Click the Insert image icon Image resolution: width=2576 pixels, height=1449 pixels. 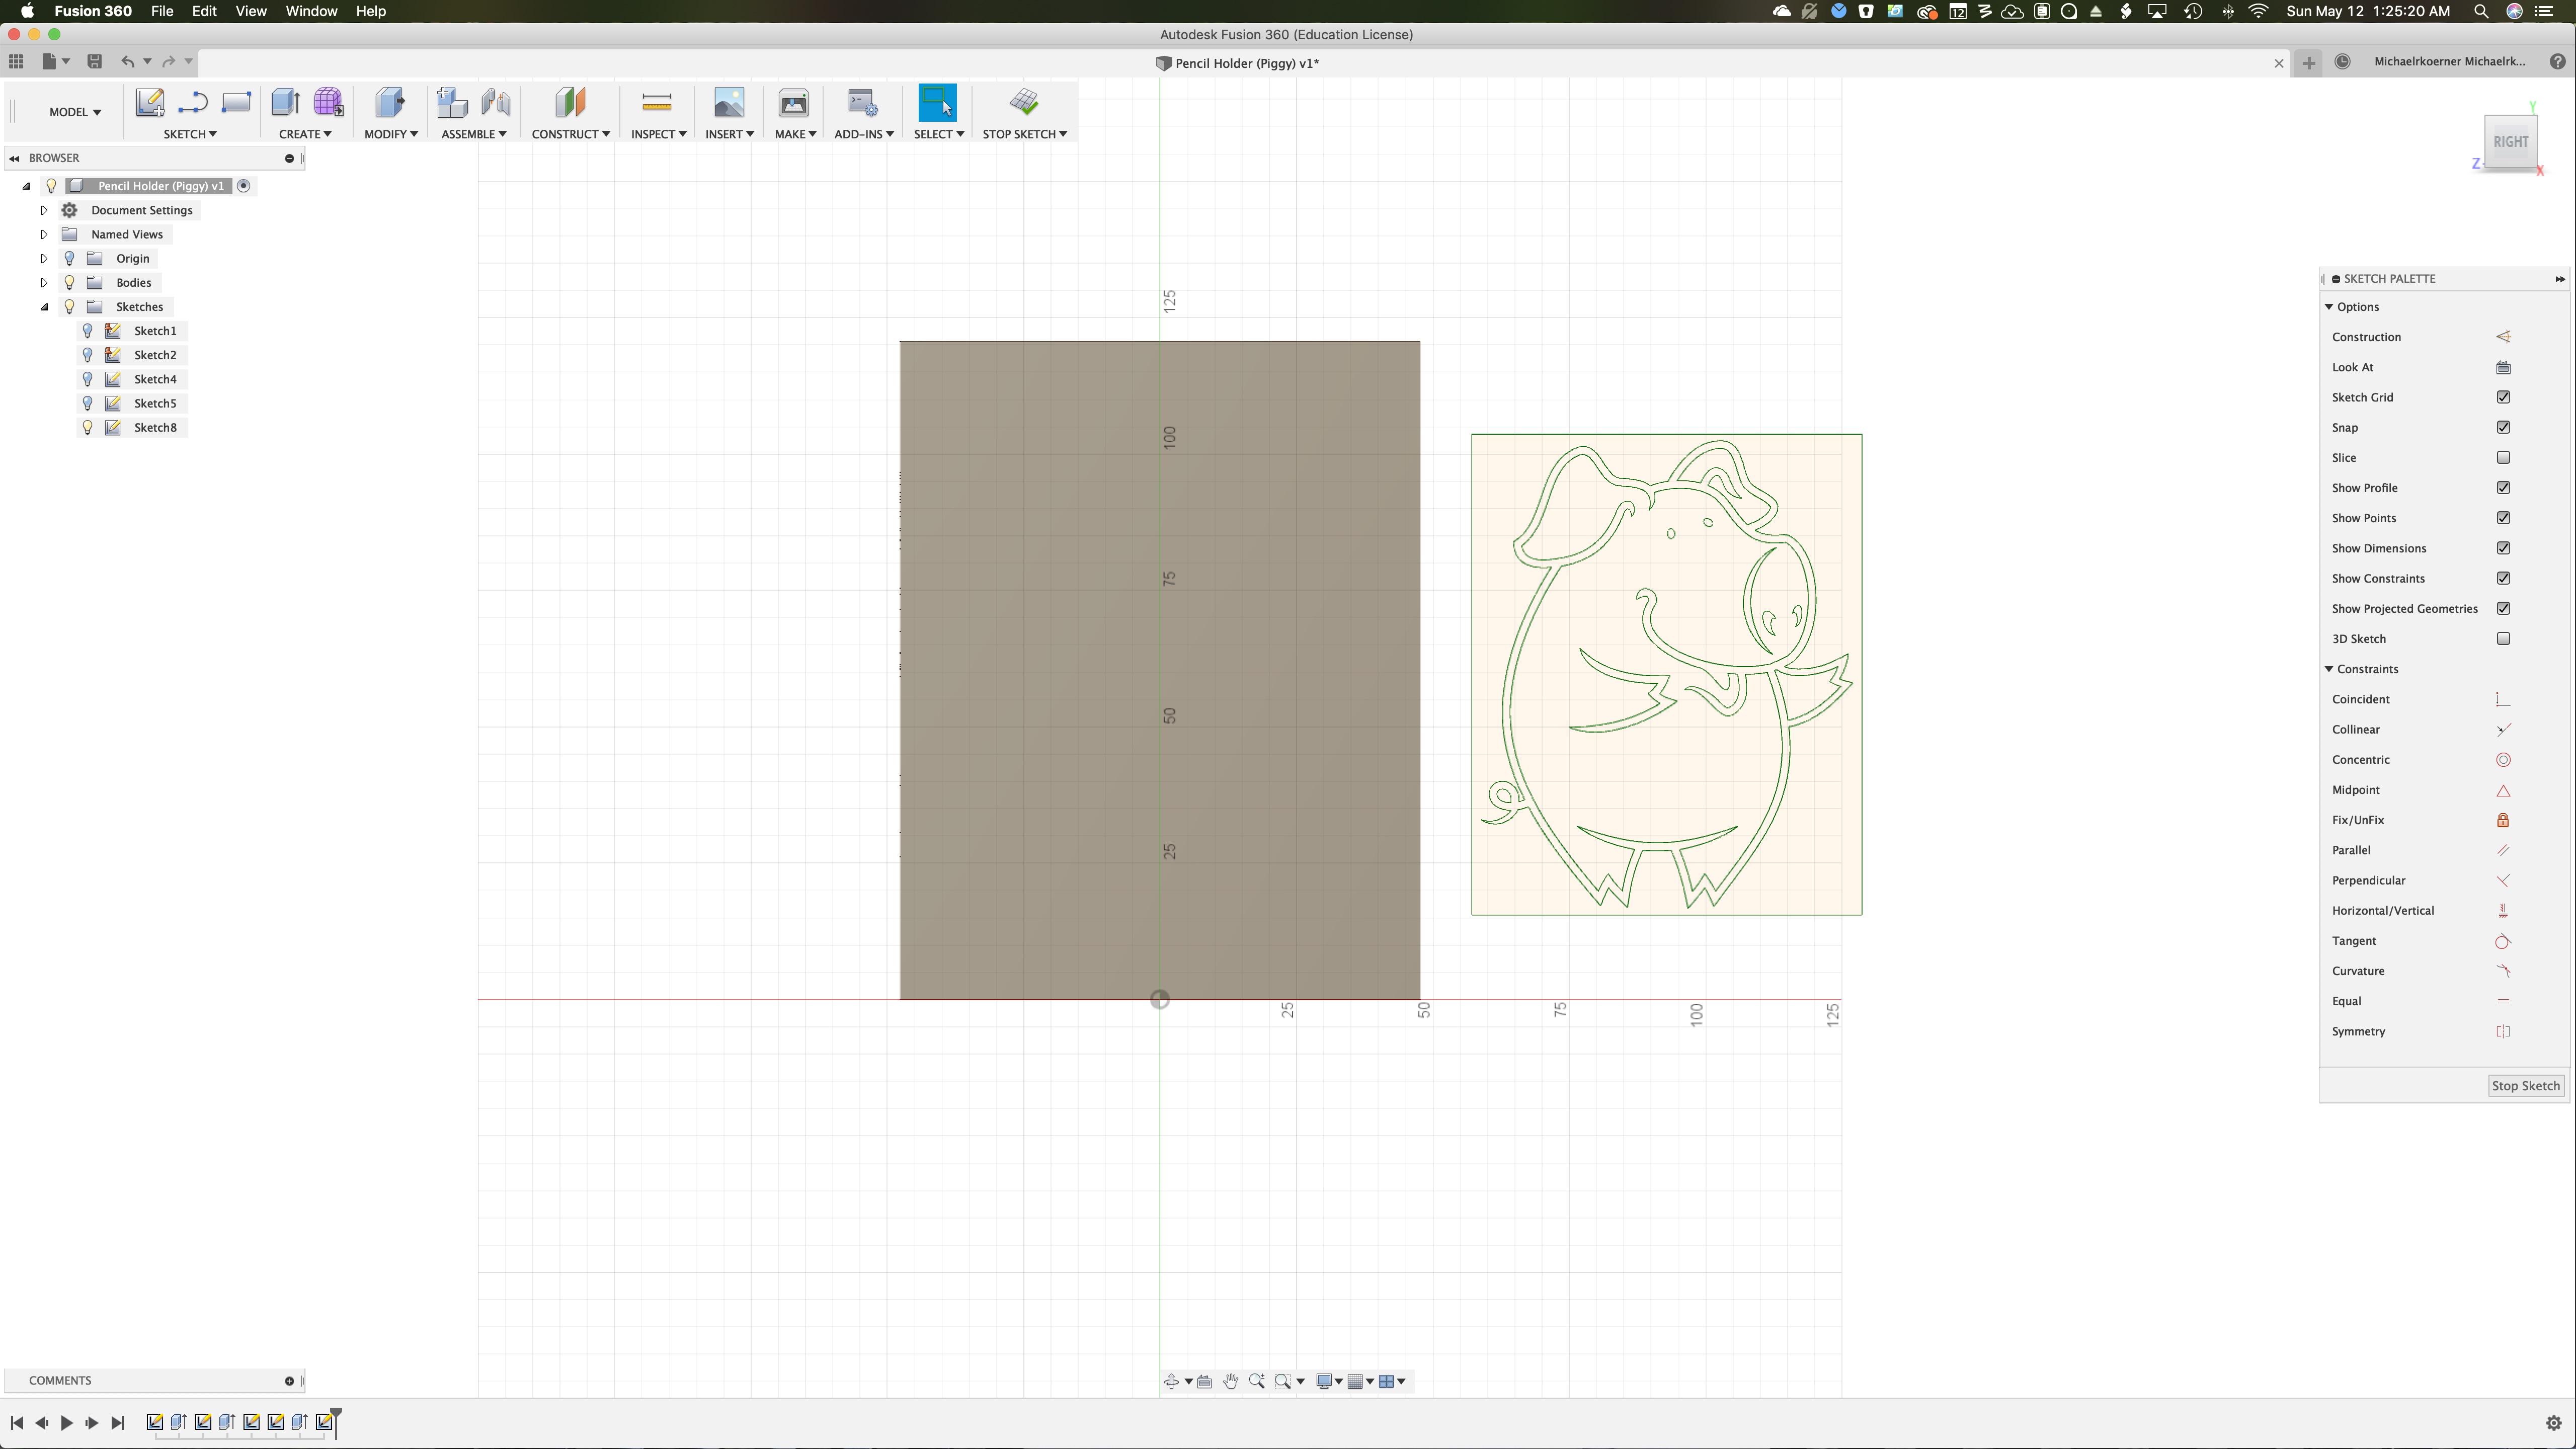pos(729,102)
